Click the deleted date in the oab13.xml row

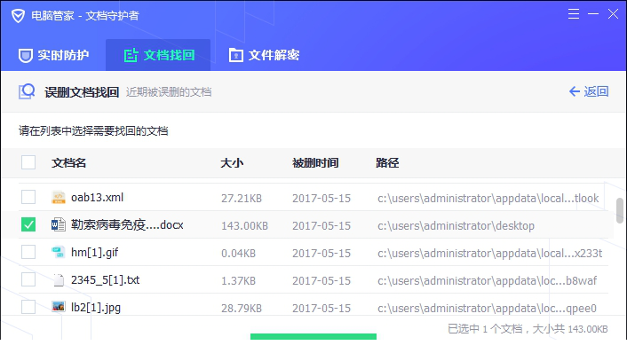tap(321, 199)
